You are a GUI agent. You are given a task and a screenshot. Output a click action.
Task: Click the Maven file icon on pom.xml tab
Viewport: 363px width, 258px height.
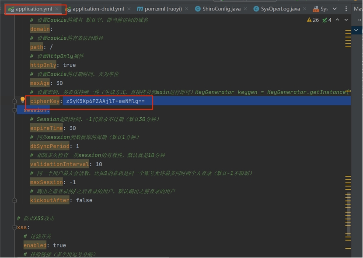[140, 8]
